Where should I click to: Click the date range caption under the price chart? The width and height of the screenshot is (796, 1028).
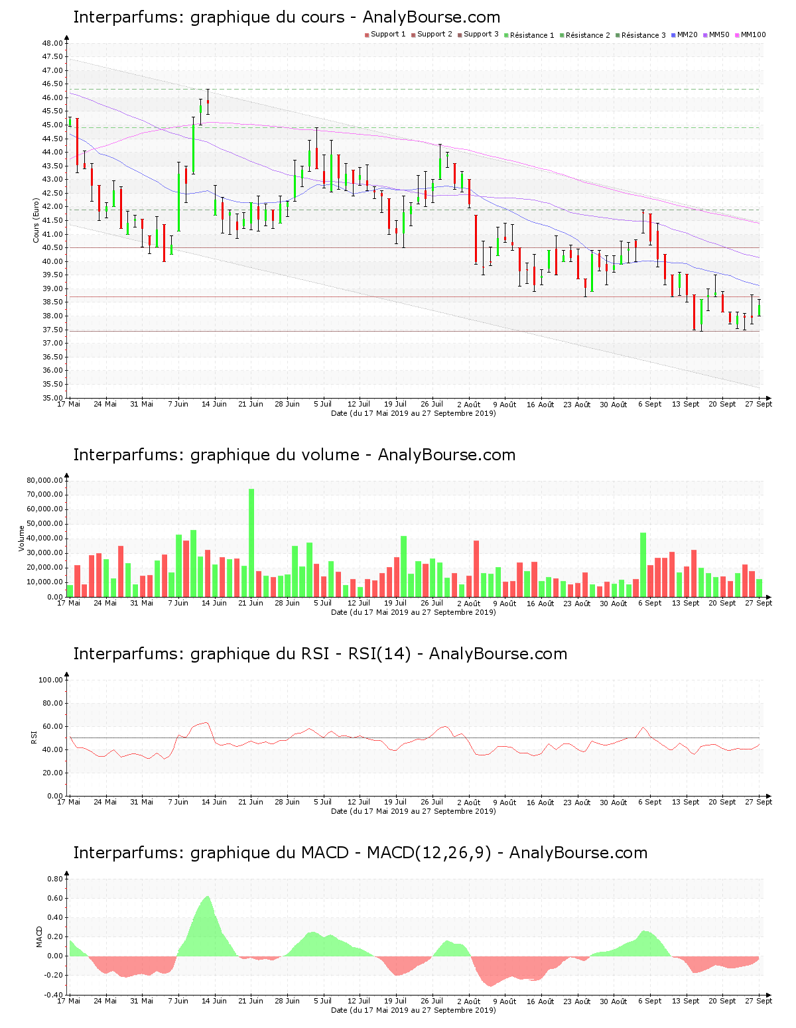click(x=413, y=413)
